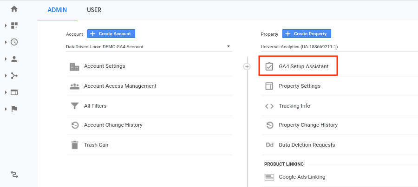Click the Trash Can bin icon

coord(75,145)
